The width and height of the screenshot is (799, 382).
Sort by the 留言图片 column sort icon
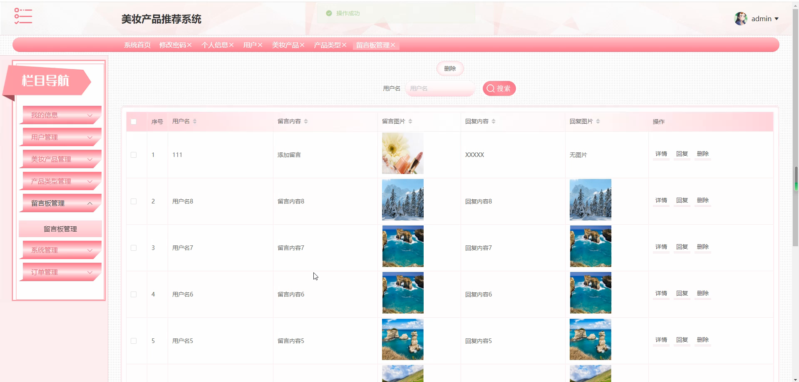coord(410,121)
